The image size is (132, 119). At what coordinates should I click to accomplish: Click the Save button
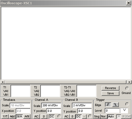[111, 93]
